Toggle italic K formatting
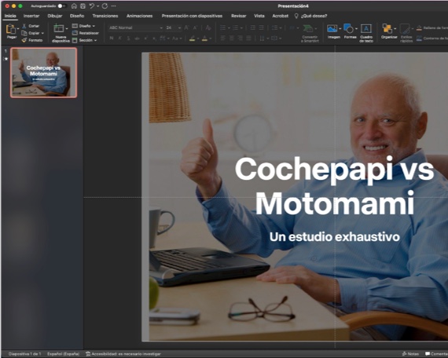This screenshot has height=358, width=448. (x=120, y=38)
